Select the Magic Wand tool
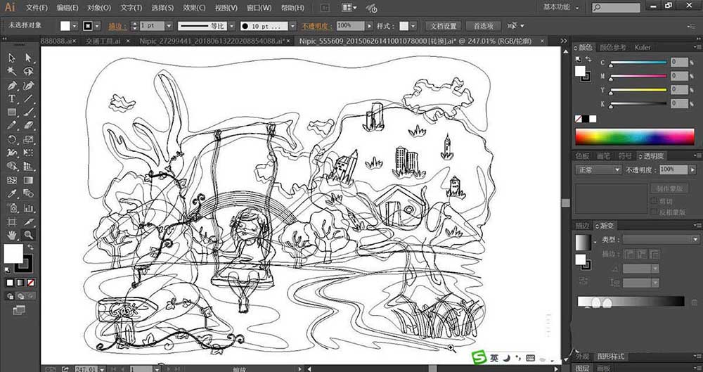Viewport: 703px width, 372px height. [x=12, y=71]
